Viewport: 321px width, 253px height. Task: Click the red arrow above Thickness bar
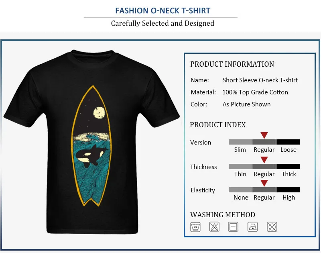click(x=264, y=160)
